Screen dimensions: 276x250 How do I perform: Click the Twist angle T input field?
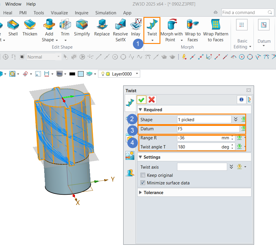[199, 147]
